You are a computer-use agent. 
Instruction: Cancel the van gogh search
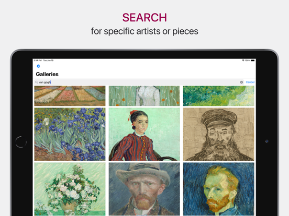tap(250, 82)
